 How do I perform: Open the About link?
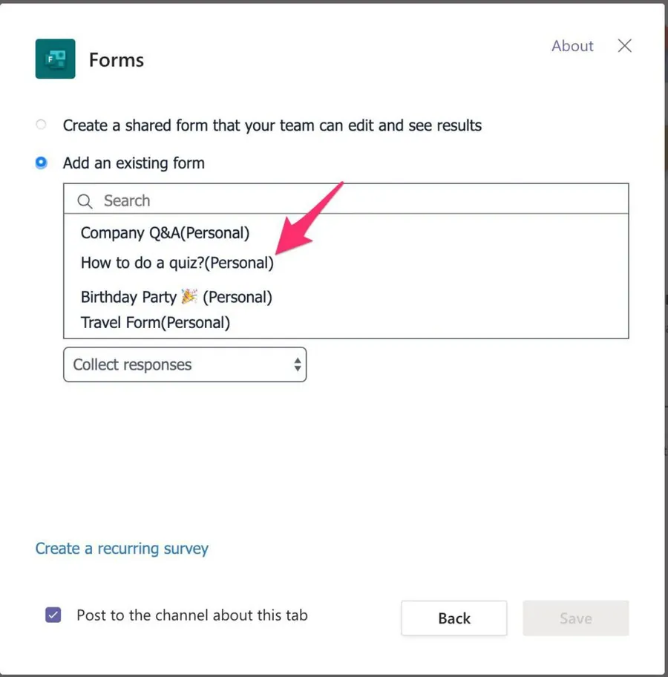[572, 46]
